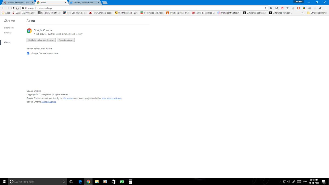Open Commerce and Accou bookmark
The image size is (329, 185).
point(152,13)
